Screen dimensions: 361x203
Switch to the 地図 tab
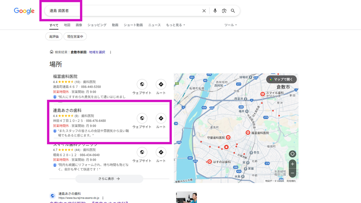67,25
